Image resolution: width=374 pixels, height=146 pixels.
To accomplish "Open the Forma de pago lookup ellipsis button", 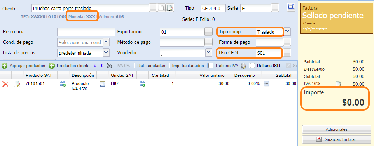I will tap(287, 42).
